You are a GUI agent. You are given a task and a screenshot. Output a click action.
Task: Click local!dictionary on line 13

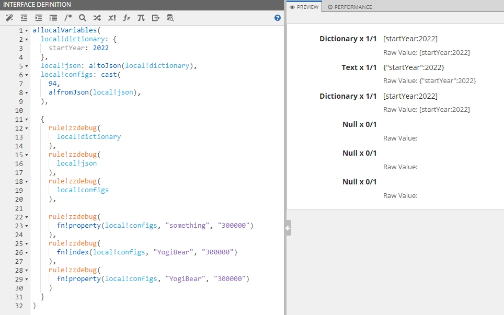click(89, 137)
